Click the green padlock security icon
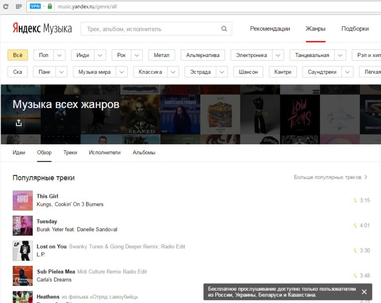 click(x=50, y=6)
